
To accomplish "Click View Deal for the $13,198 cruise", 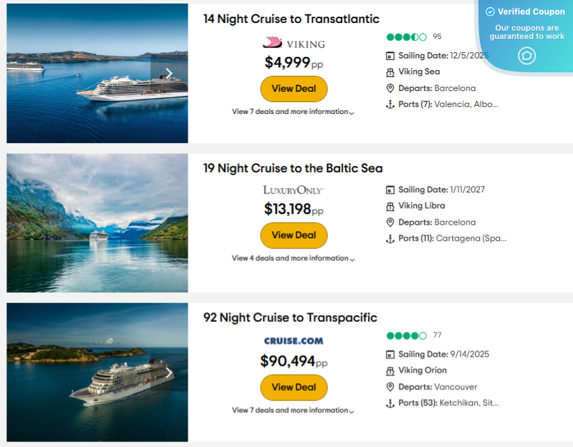I will [293, 235].
